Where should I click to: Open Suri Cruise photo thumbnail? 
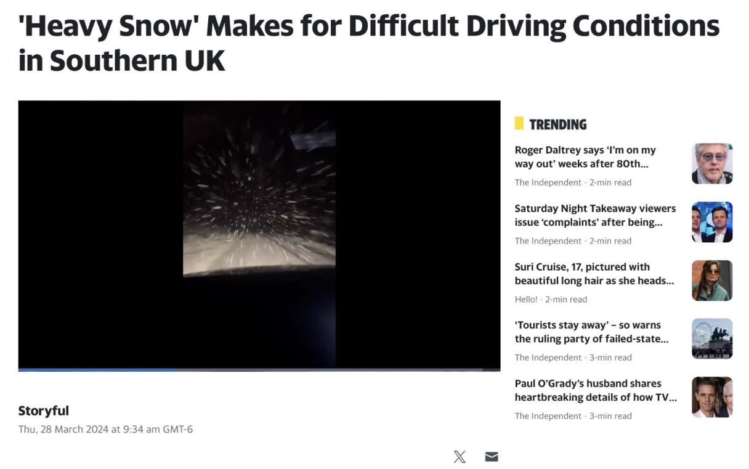tap(712, 280)
